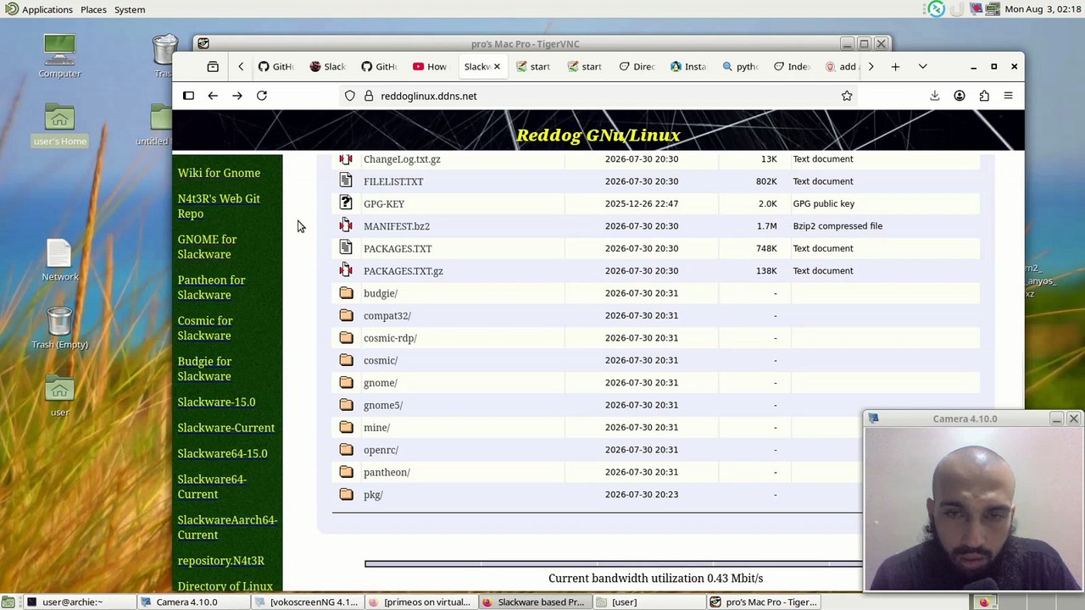Open the Places menu
Screen dimensions: 1085x610
pyautogui.click(x=93, y=9)
